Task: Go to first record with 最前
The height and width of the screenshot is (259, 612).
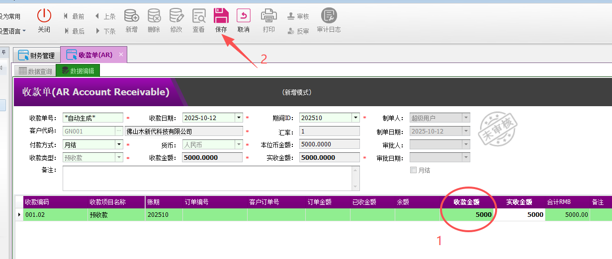Action: coord(74,16)
